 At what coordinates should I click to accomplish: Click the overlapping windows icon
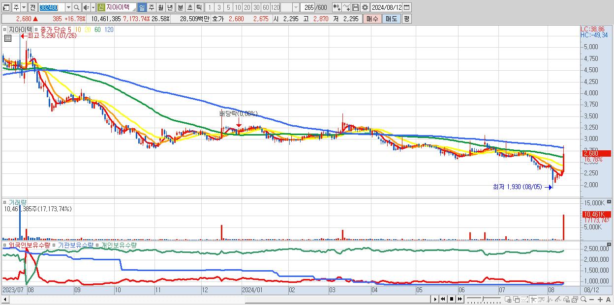coord(517,299)
